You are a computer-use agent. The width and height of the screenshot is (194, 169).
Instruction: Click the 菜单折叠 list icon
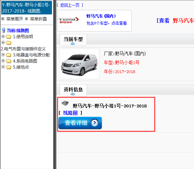[26, 19]
